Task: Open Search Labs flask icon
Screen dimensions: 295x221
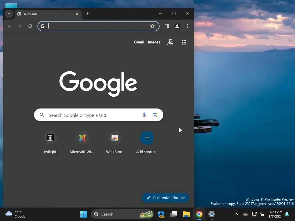Action: coord(170,42)
